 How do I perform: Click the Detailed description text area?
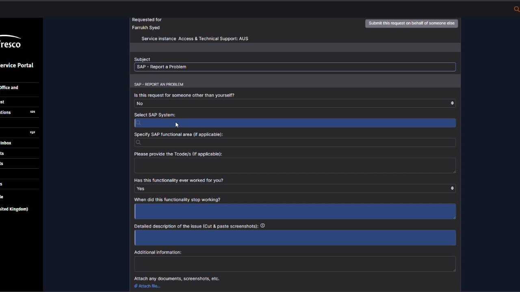point(295,238)
